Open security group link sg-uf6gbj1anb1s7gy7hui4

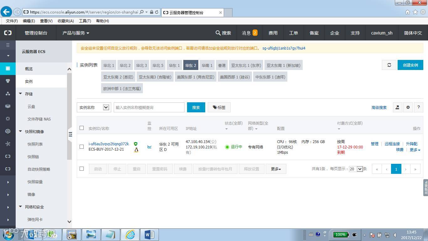click(284, 48)
